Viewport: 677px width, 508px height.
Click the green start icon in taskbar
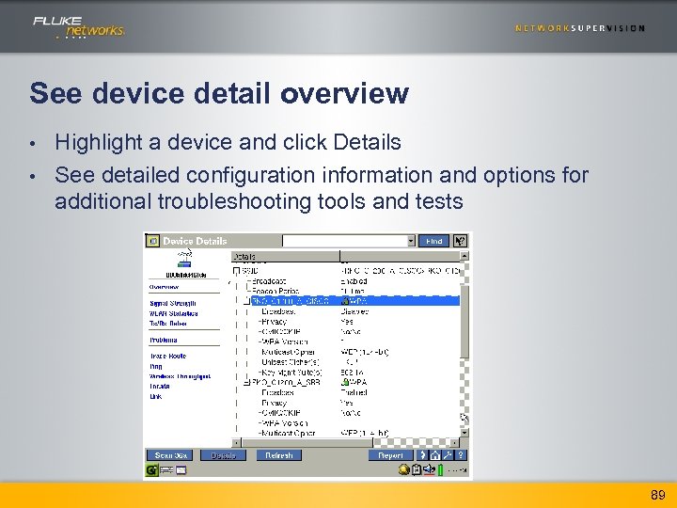(x=152, y=469)
